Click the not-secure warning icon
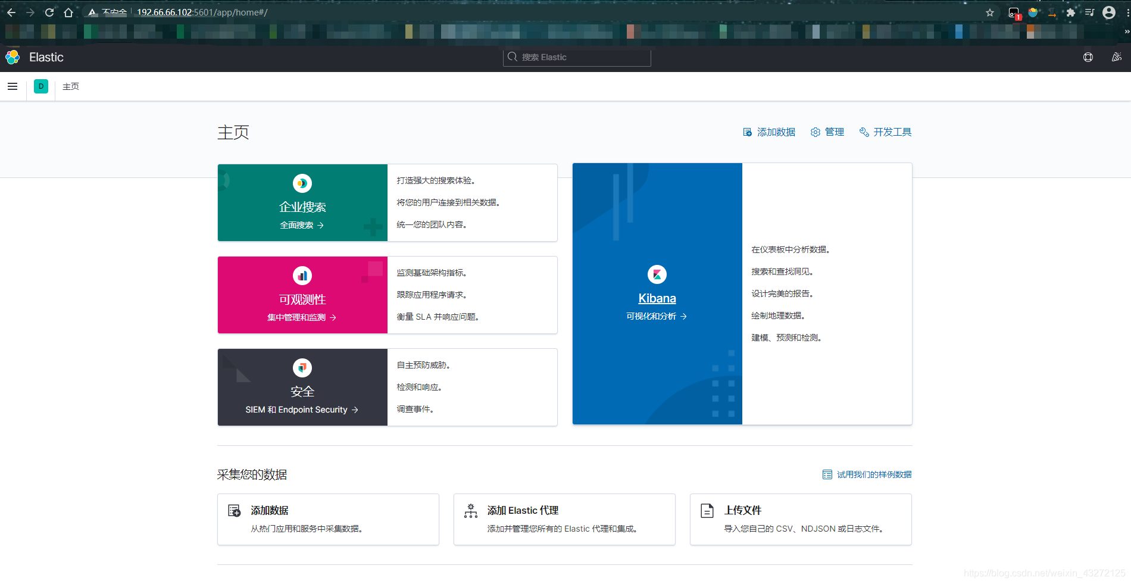Image resolution: width=1131 pixels, height=584 pixels. 92,12
